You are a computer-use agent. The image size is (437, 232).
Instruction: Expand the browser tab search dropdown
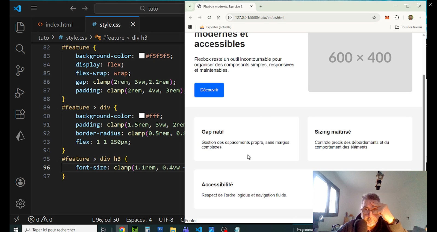pyautogui.click(x=190, y=6)
